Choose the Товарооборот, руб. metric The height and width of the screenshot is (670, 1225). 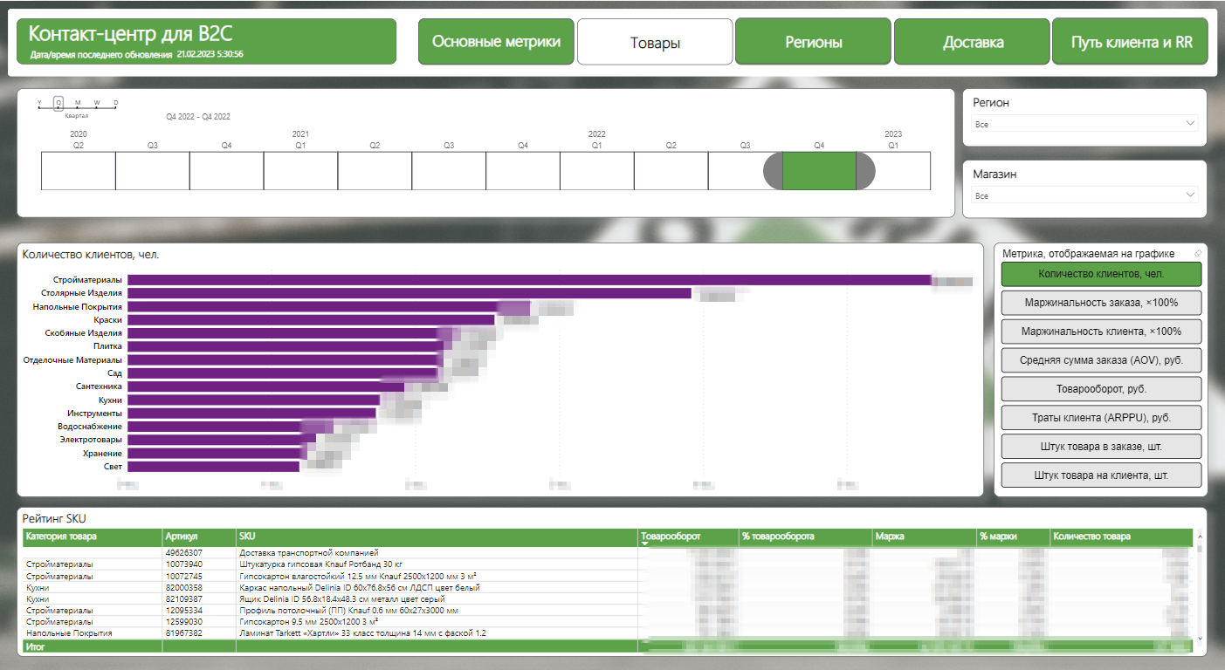[1101, 388]
